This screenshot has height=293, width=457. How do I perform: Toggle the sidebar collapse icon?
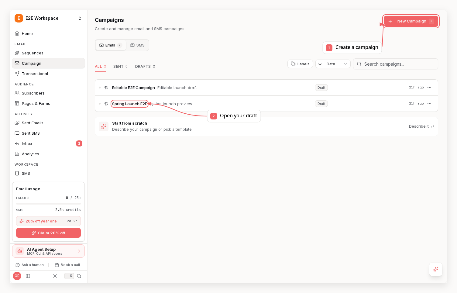[x=28, y=276]
